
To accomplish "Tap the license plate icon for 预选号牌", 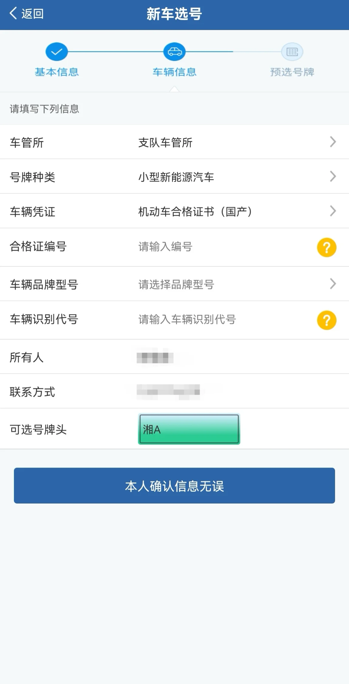I will click(292, 52).
